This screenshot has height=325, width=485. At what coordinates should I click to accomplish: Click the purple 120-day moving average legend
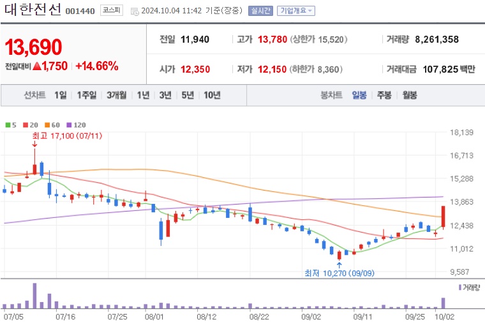click(x=76, y=125)
